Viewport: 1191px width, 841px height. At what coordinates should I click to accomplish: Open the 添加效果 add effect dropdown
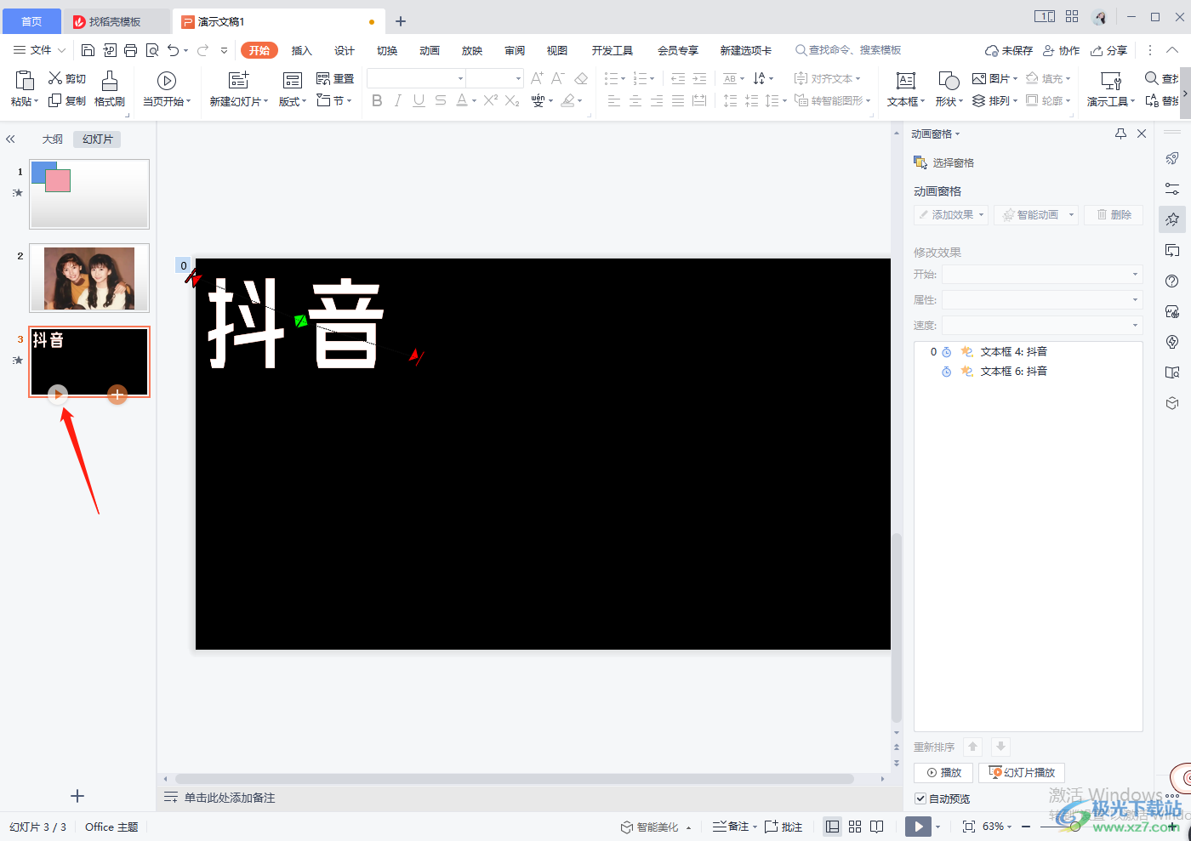tap(951, 215)
